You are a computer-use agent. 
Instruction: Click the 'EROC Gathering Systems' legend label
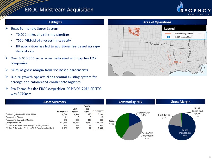coord(184,34)
